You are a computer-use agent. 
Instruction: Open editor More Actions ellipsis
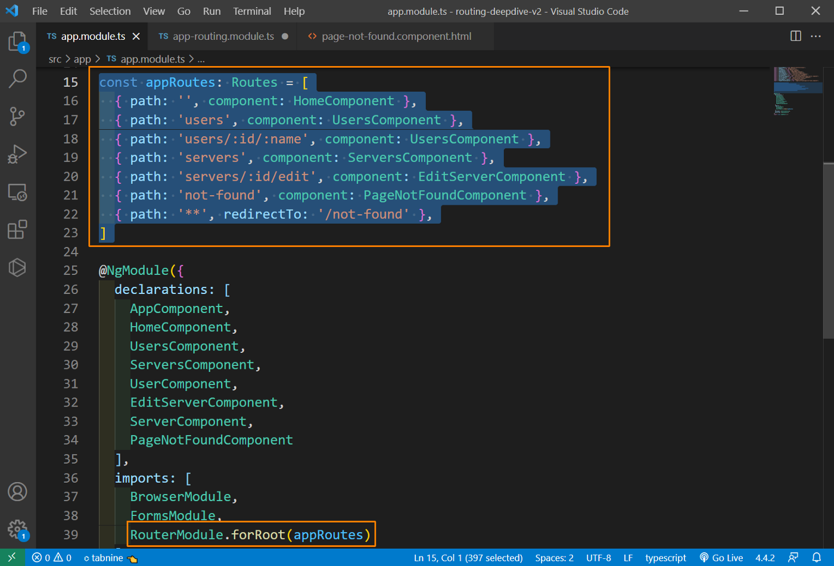tap(816, 36)
